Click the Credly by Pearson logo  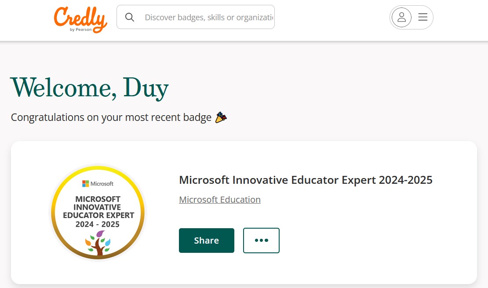pyautogui.click(x=80, y=20)
